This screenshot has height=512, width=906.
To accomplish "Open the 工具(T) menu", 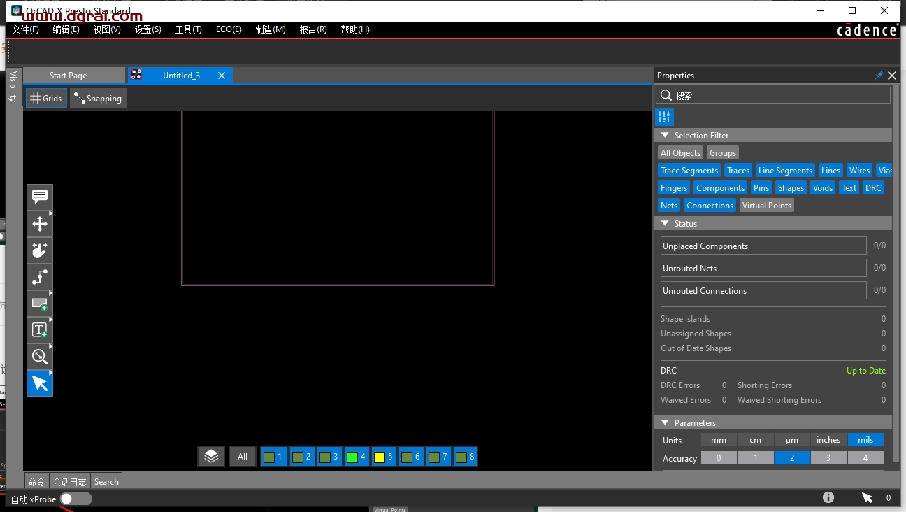I will (189, 29).
